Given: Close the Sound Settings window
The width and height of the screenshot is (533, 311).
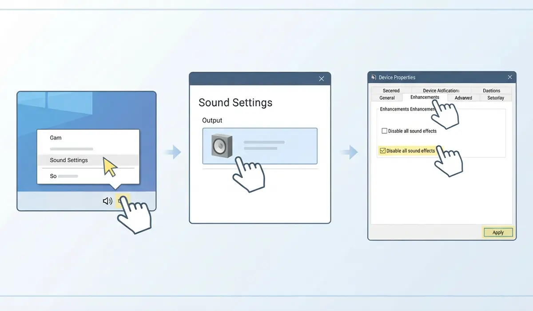Looking at the screenshot, I should 322,79.
